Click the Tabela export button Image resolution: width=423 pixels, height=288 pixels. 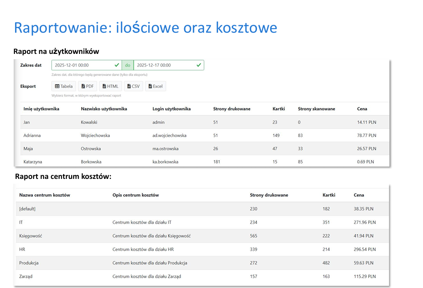tap(64, 87)
